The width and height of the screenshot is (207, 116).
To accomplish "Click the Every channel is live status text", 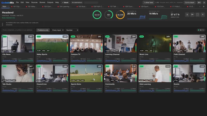I will pos(9,18).
